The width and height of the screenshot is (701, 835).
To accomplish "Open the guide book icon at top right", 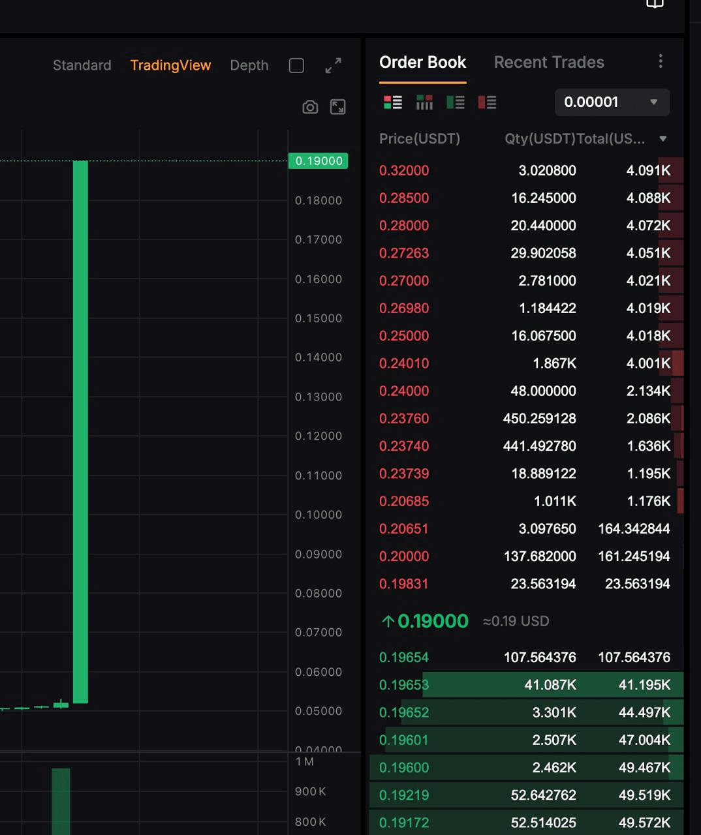I will pyautogui.click(x=655, y=3).
